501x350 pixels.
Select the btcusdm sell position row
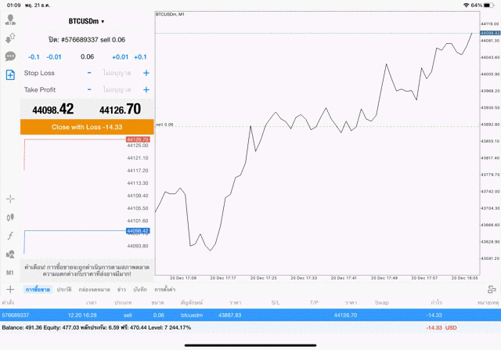(x=250, y=314)
